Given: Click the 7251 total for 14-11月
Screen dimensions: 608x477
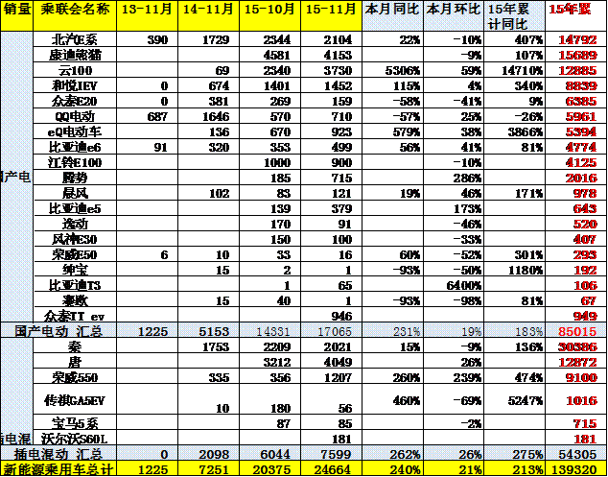Looking at the screenshot, I should (209, 469).
